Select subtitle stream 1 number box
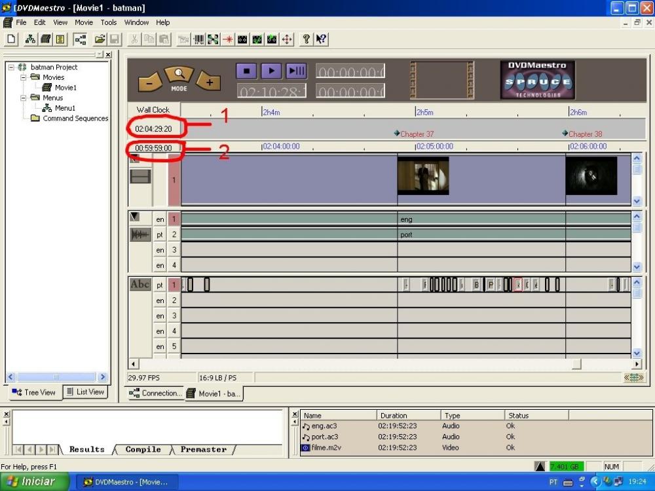The image size is (655, 491). click(174, 285)
